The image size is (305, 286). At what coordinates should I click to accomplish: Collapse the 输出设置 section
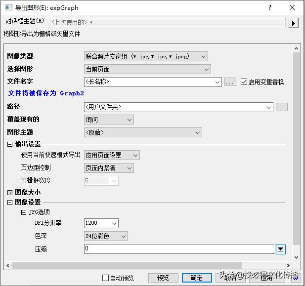pyautogui.click(x=10, y=144)
